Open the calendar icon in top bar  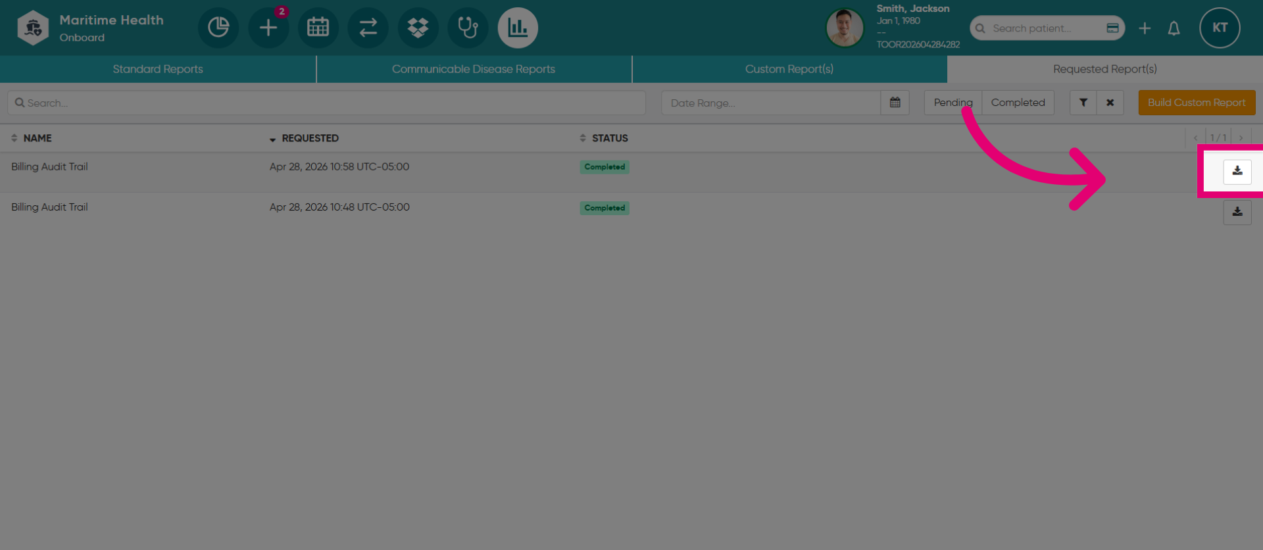click(318, 28)
